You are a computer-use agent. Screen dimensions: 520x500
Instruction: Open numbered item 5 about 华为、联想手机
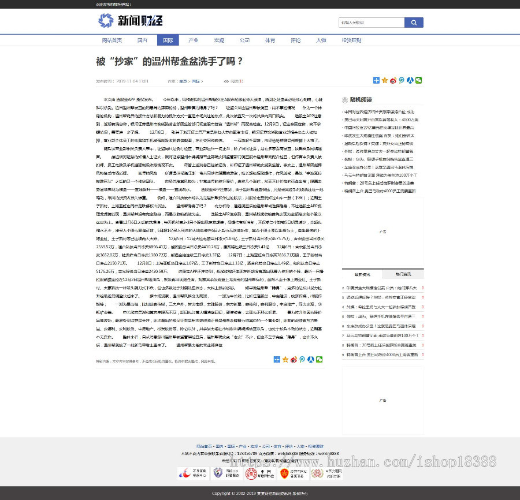381,316
